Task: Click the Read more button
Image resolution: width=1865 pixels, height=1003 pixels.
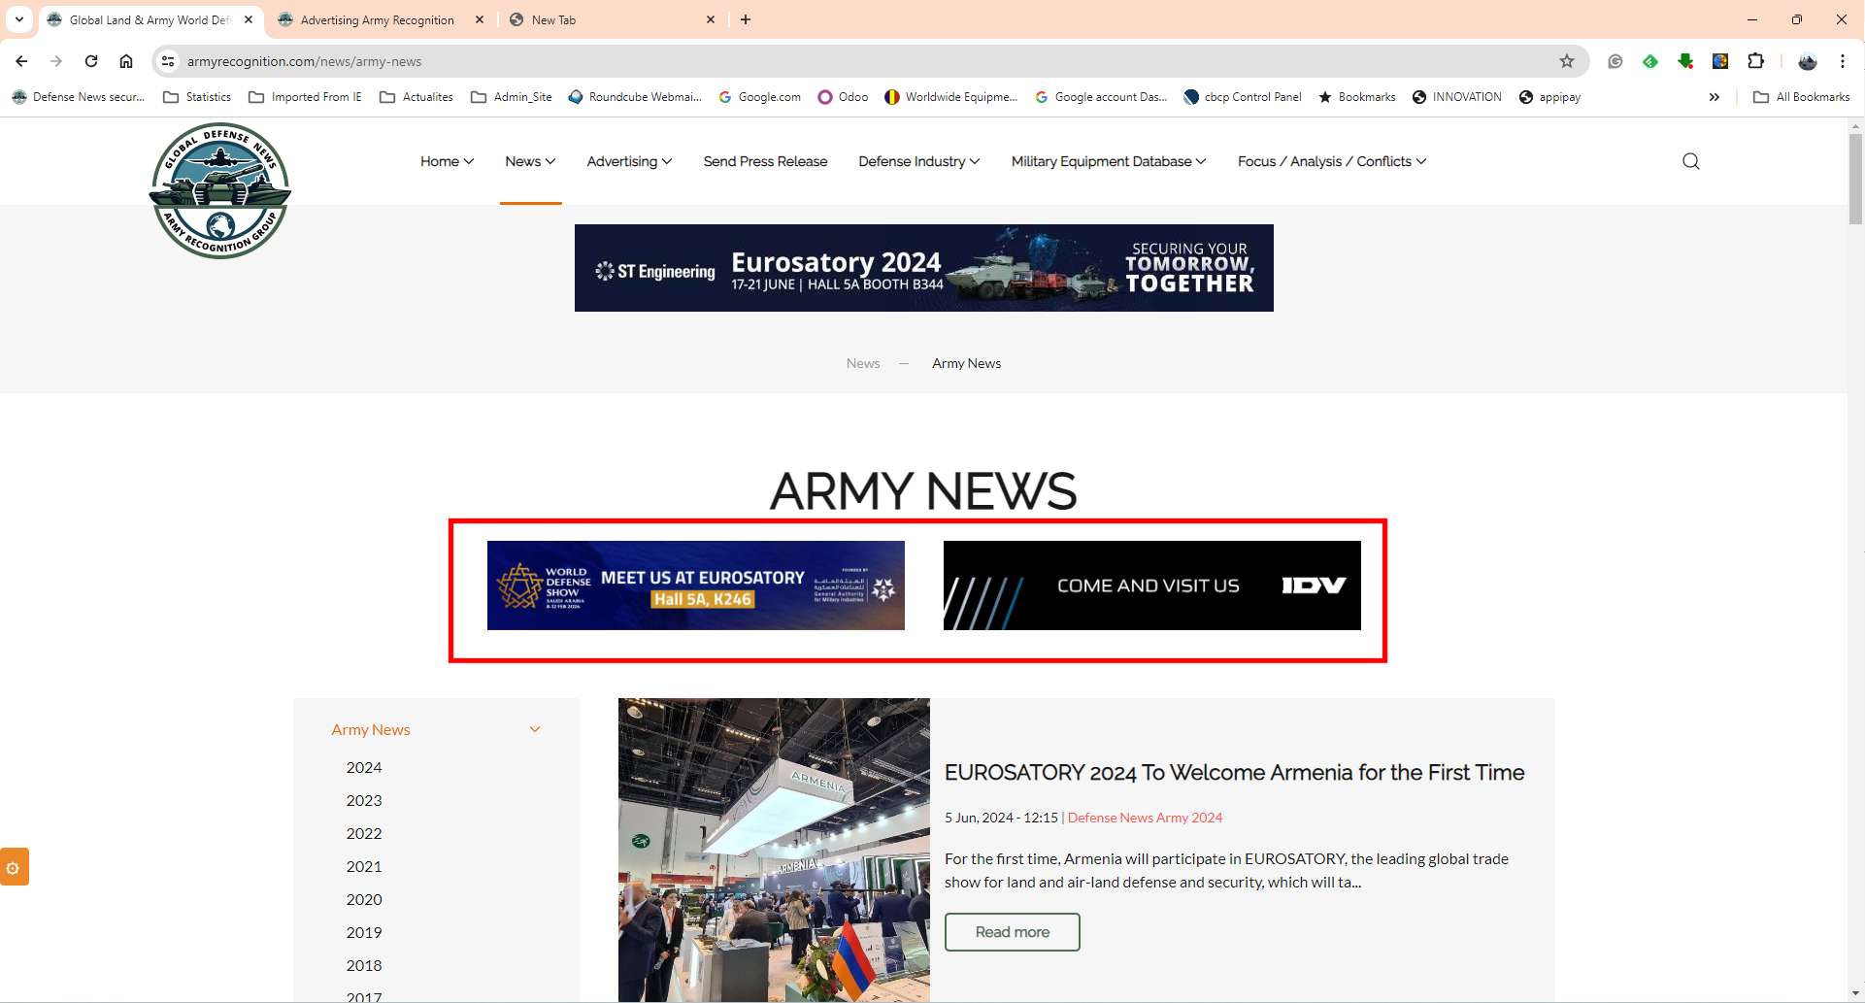Action: click(x=1012, y=932)
